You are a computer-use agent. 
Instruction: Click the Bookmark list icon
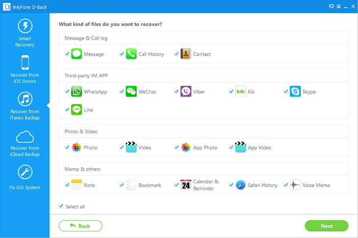point(131,185)
